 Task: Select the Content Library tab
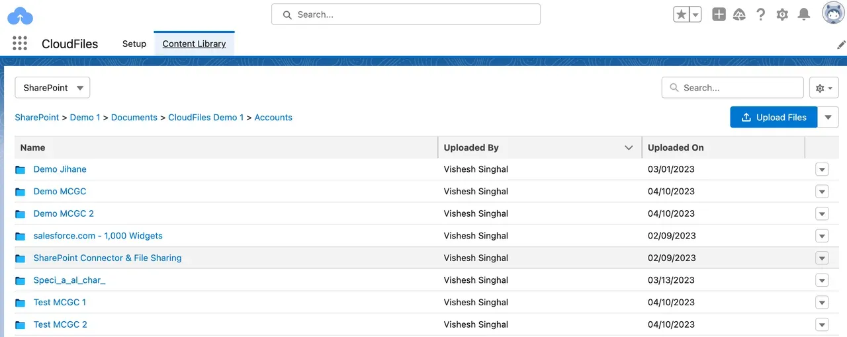click(194, 44)
